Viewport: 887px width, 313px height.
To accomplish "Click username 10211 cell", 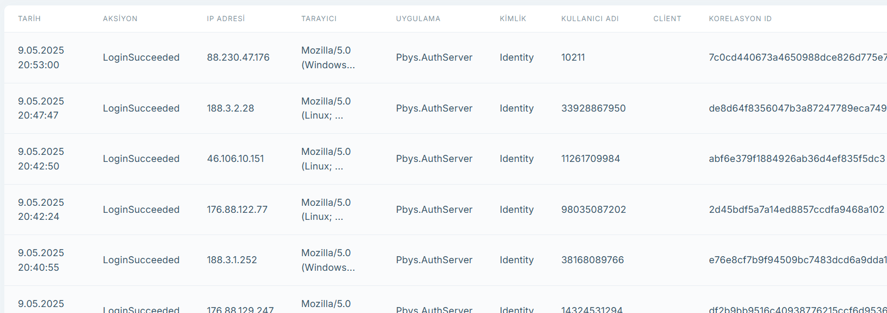I will [573, 57].
